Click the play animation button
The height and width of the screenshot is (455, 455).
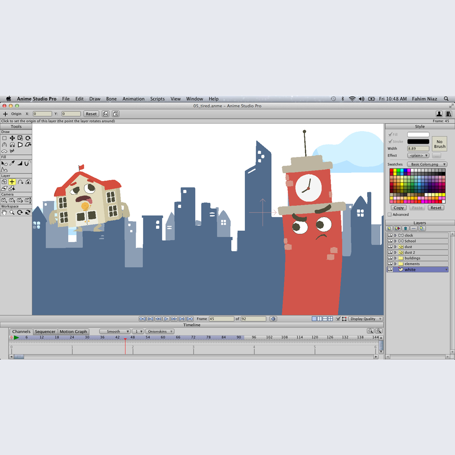click(166, 318)
